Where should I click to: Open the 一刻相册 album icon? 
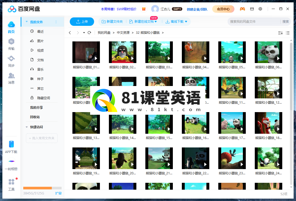click(11, 161)
